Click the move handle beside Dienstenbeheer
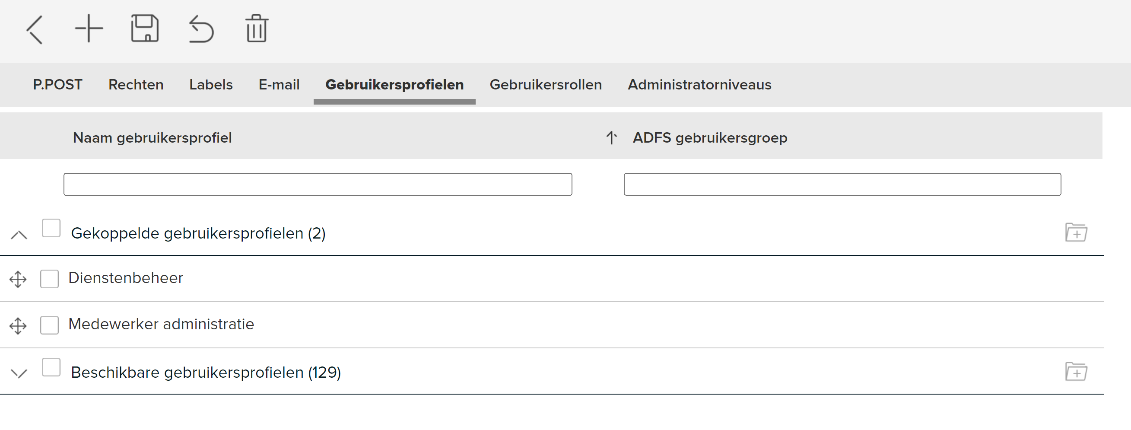This screenshot has width=1131, height=430. pos(18,279)
